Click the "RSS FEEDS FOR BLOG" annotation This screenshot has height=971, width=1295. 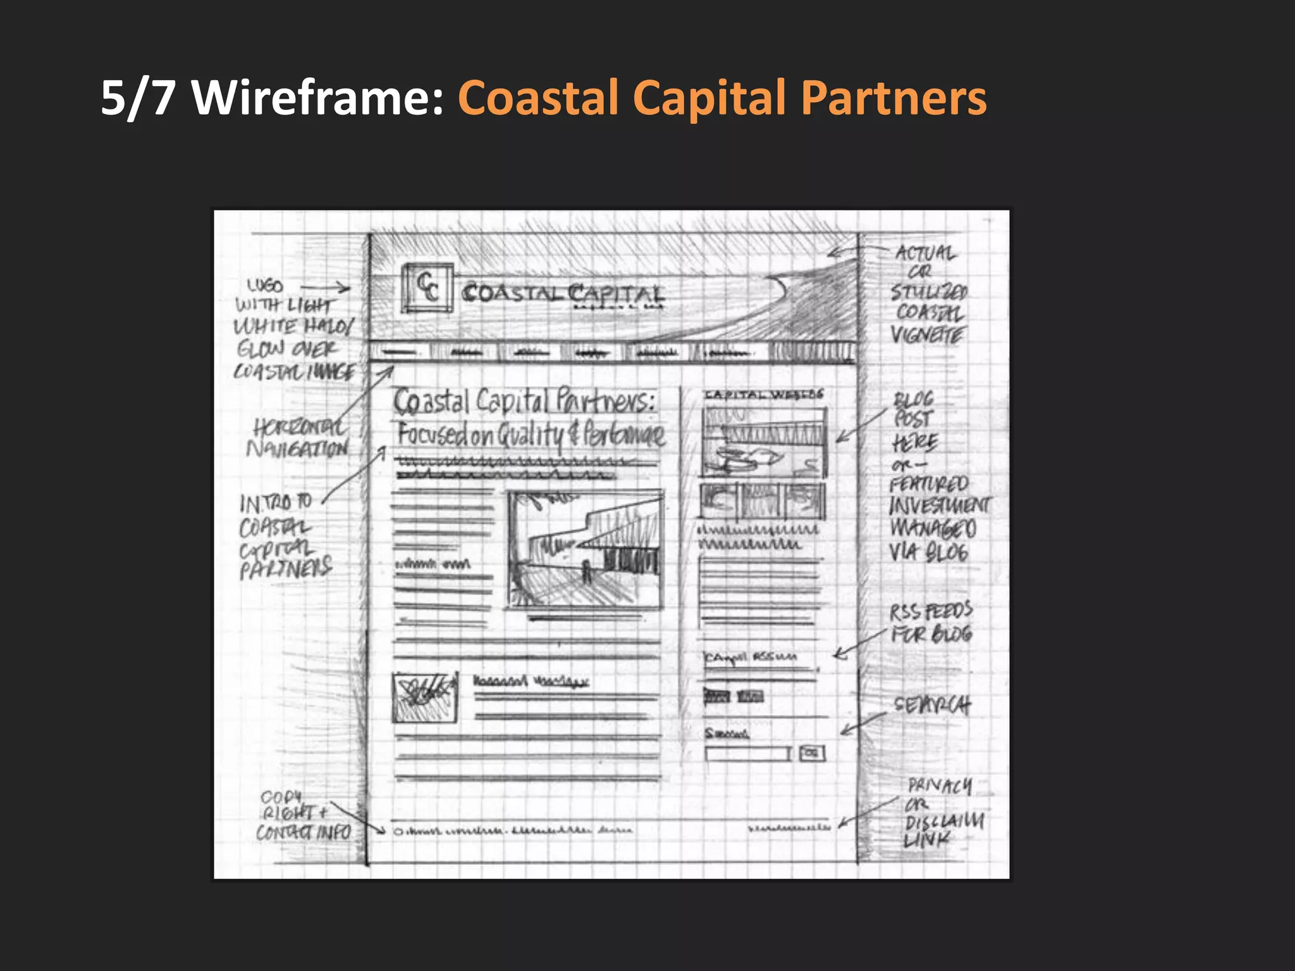pos(931,623)
